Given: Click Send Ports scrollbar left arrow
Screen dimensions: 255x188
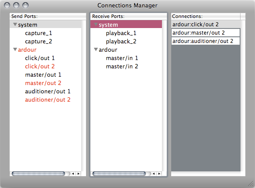Looking at the screenshot, I should 73,174.
